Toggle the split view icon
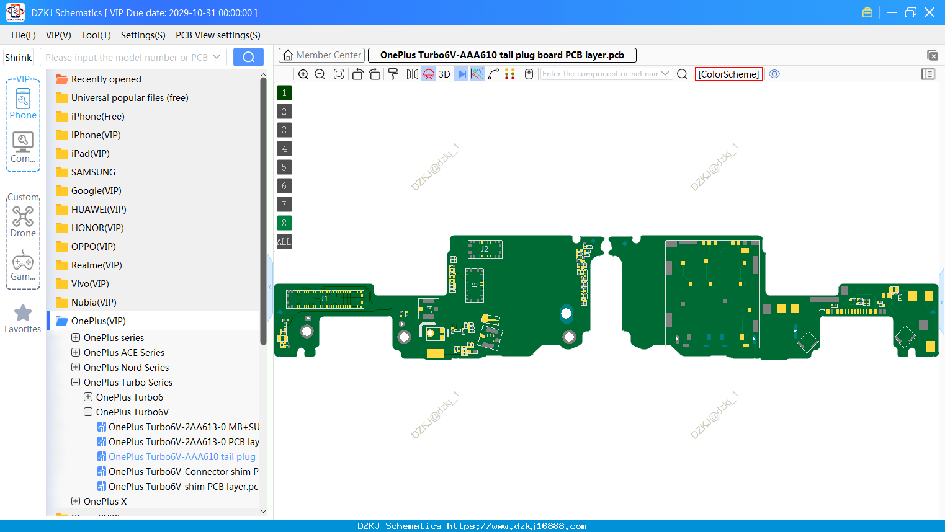945x532 pixels. tap(284, 74)
